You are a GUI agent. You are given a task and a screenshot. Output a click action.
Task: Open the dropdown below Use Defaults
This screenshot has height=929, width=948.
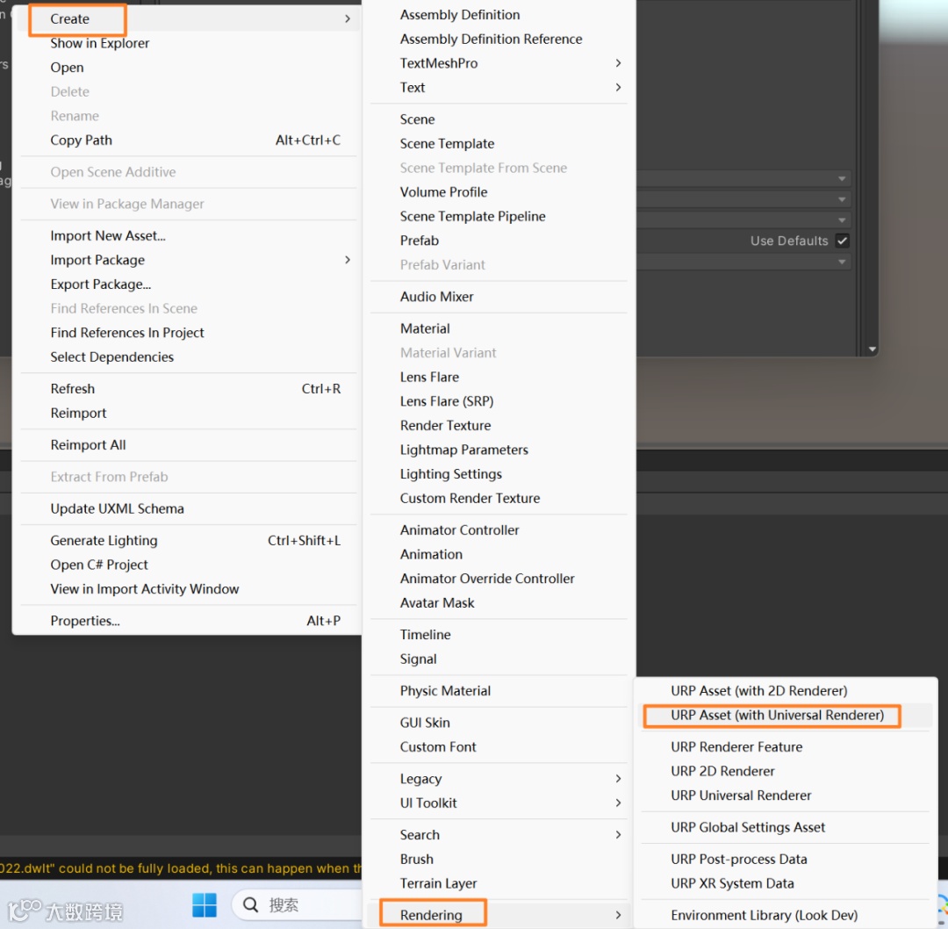[743, 262]
